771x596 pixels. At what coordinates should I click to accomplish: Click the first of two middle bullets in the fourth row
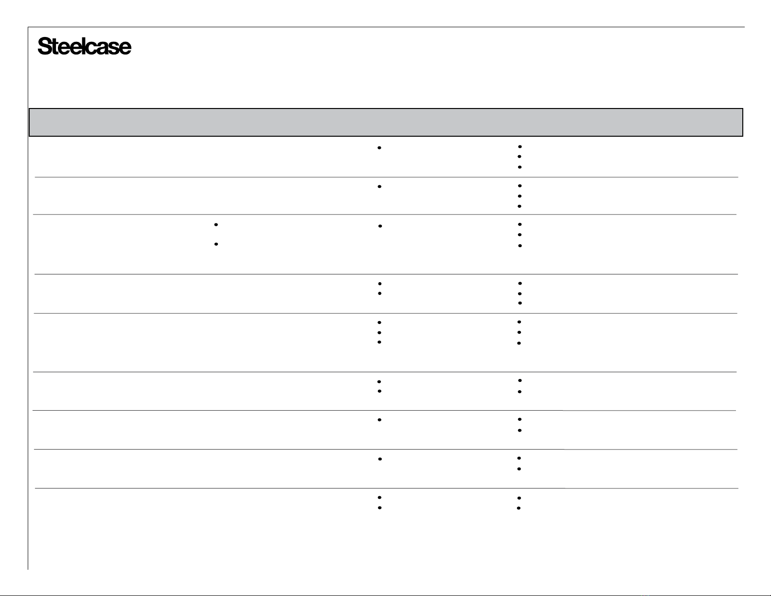(x=379, y=283)
